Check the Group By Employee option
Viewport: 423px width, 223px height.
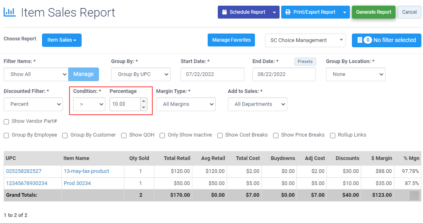(x=6, y=135)
